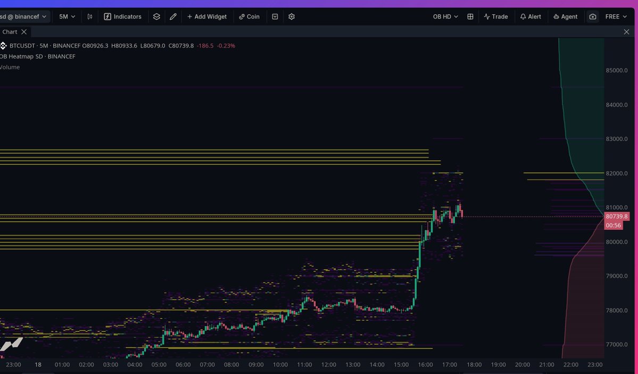Click the -0.23% change value

click(x=226, y=46)
